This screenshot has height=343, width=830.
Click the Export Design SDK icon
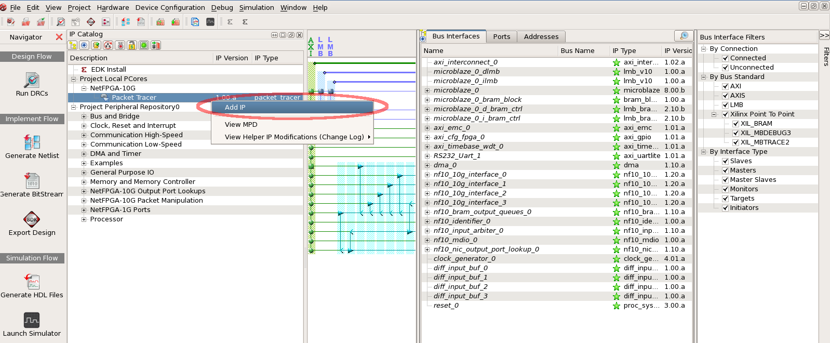[x=32, y=219]
